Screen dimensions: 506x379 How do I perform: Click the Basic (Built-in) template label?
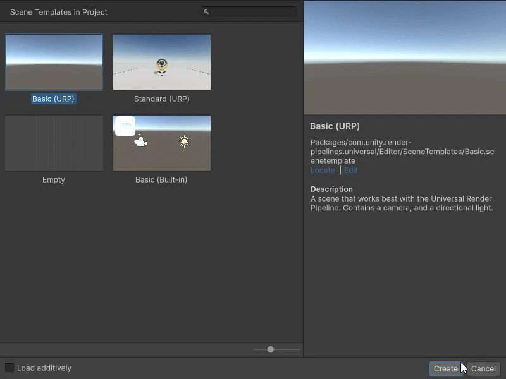tap(161, 180)
